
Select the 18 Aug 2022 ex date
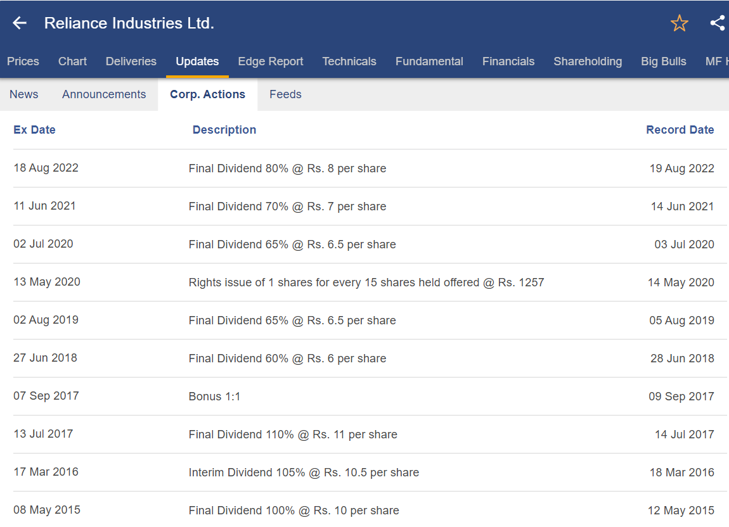(x=46, y=168)
